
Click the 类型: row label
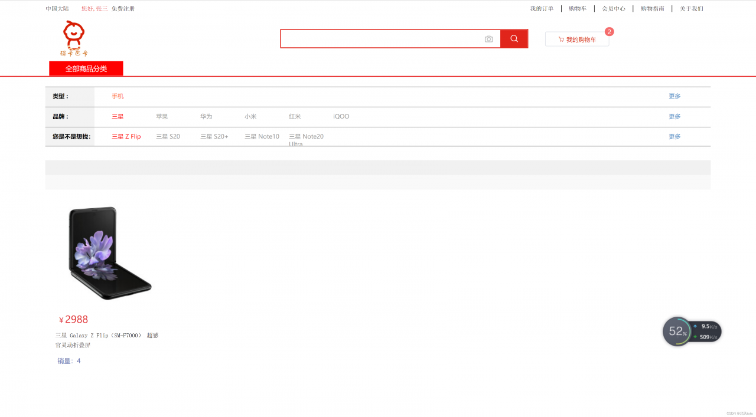pyautogui.click(x=61, y=96)
